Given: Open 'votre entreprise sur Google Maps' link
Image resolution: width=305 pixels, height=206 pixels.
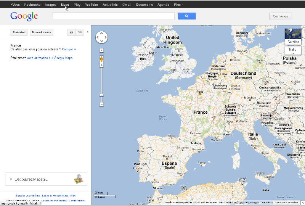Looking at the screenshot, I should coord(50,58).
